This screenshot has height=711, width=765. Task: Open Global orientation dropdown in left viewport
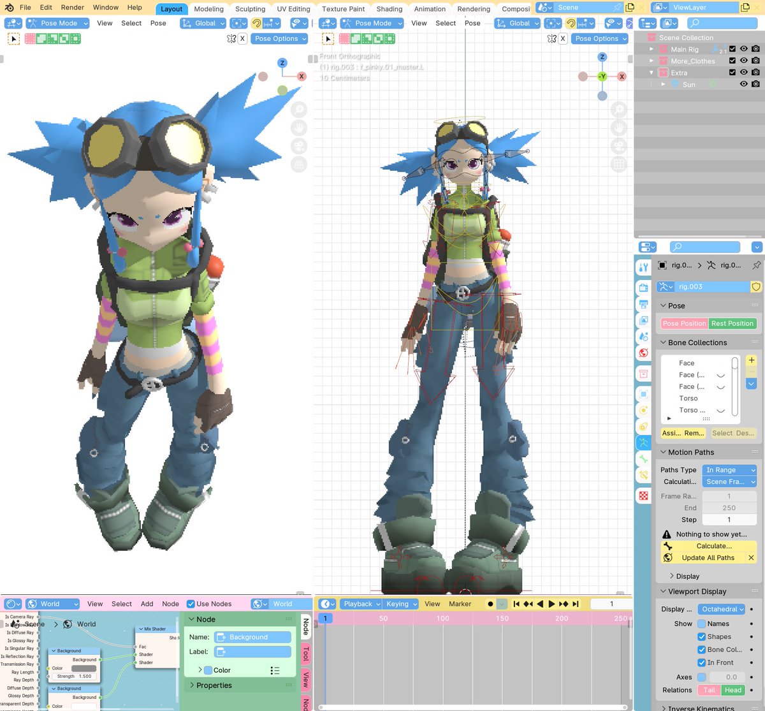[x=203, y=23]
